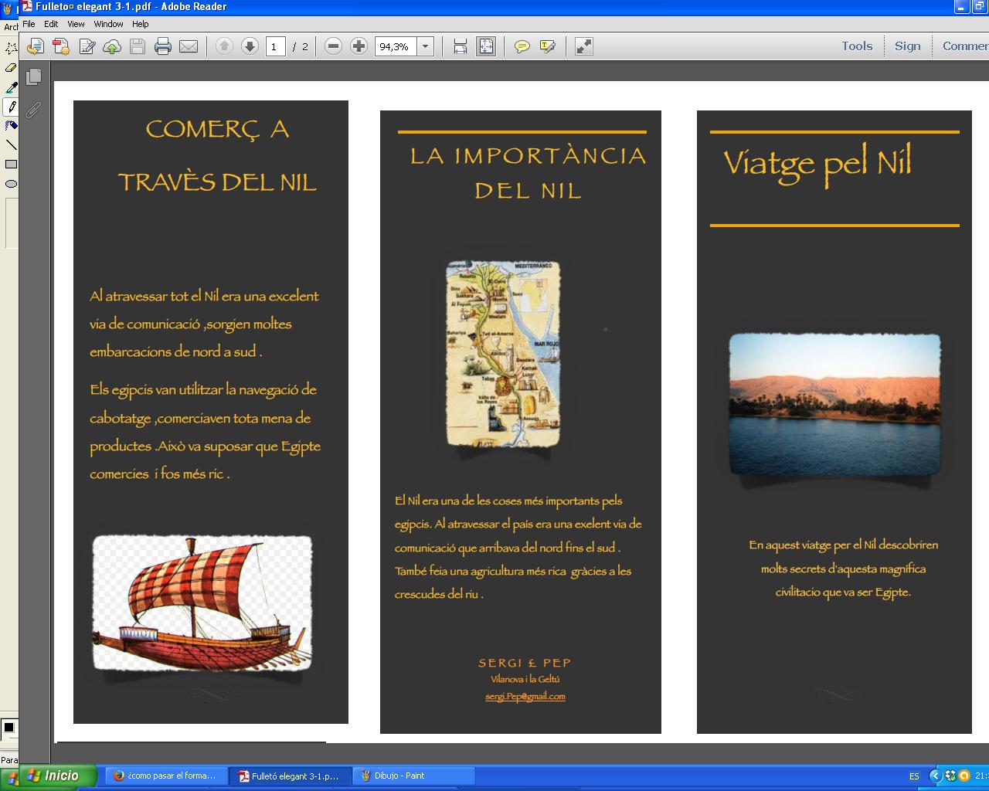Select the Highlight text tool
Viewport: 989px width, 791px height.
tap(548, 47)
